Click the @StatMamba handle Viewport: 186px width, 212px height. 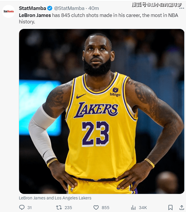pos(69,8)
